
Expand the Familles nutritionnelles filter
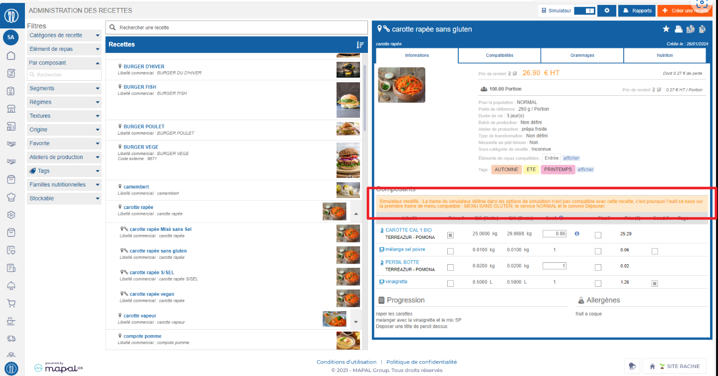64,185
